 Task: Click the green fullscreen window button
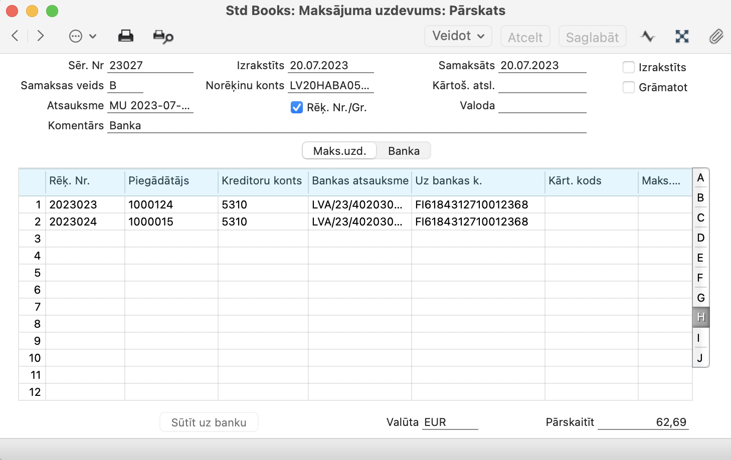tap(52, 11)
